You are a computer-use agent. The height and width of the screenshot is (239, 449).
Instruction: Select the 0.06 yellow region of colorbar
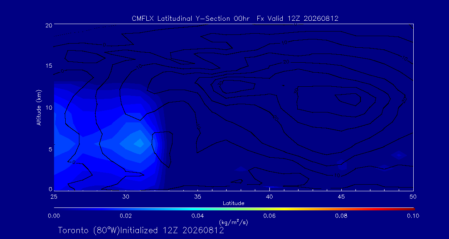(269, 209)
